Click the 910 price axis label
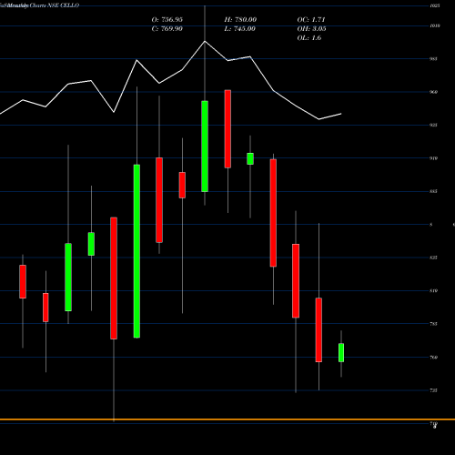 tap(433, 158)
